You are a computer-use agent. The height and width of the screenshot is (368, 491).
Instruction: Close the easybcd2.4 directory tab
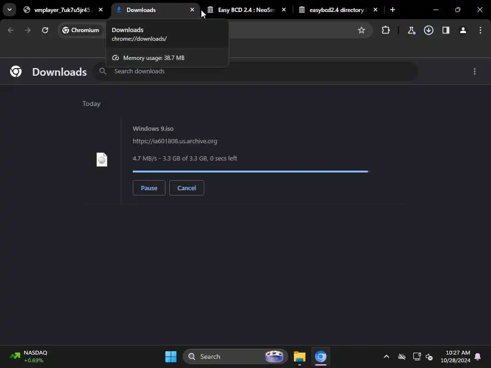[375, 10]
